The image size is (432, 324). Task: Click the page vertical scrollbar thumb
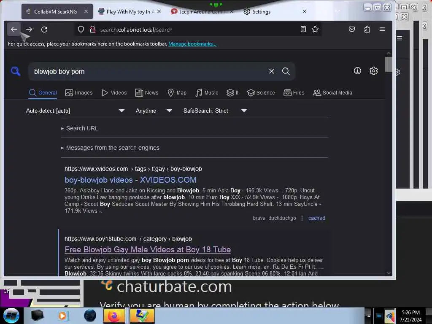point(389,65)
